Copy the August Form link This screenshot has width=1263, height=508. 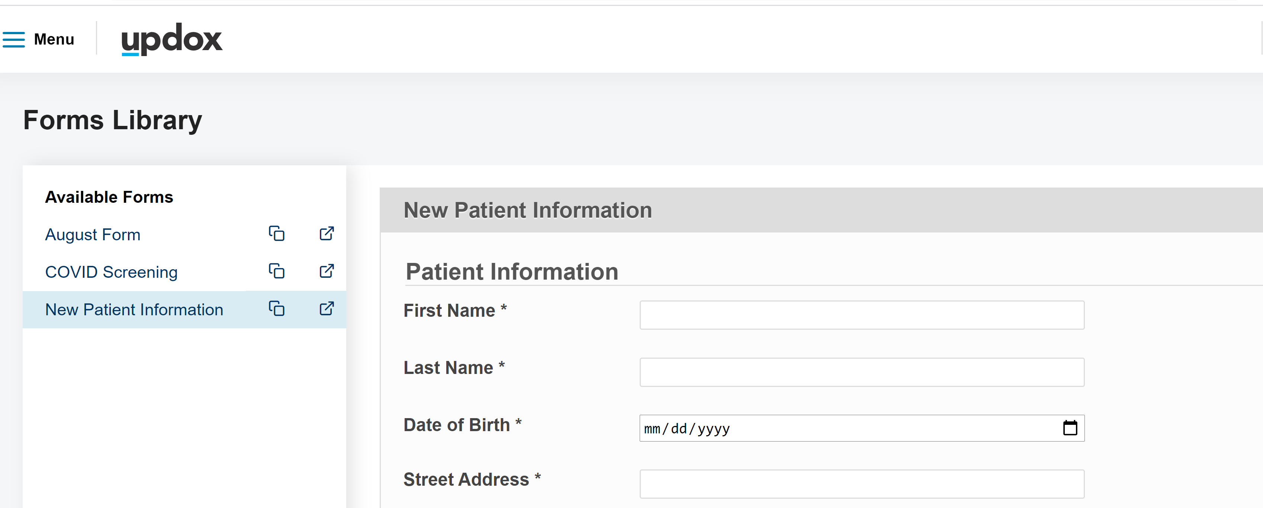[277, 234]
